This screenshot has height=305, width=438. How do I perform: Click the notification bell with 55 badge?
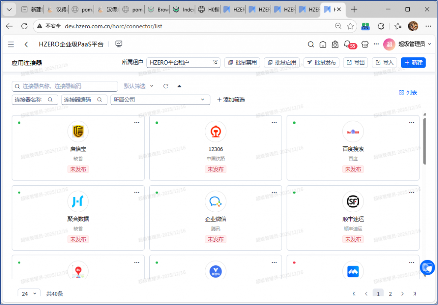[347, 44]
